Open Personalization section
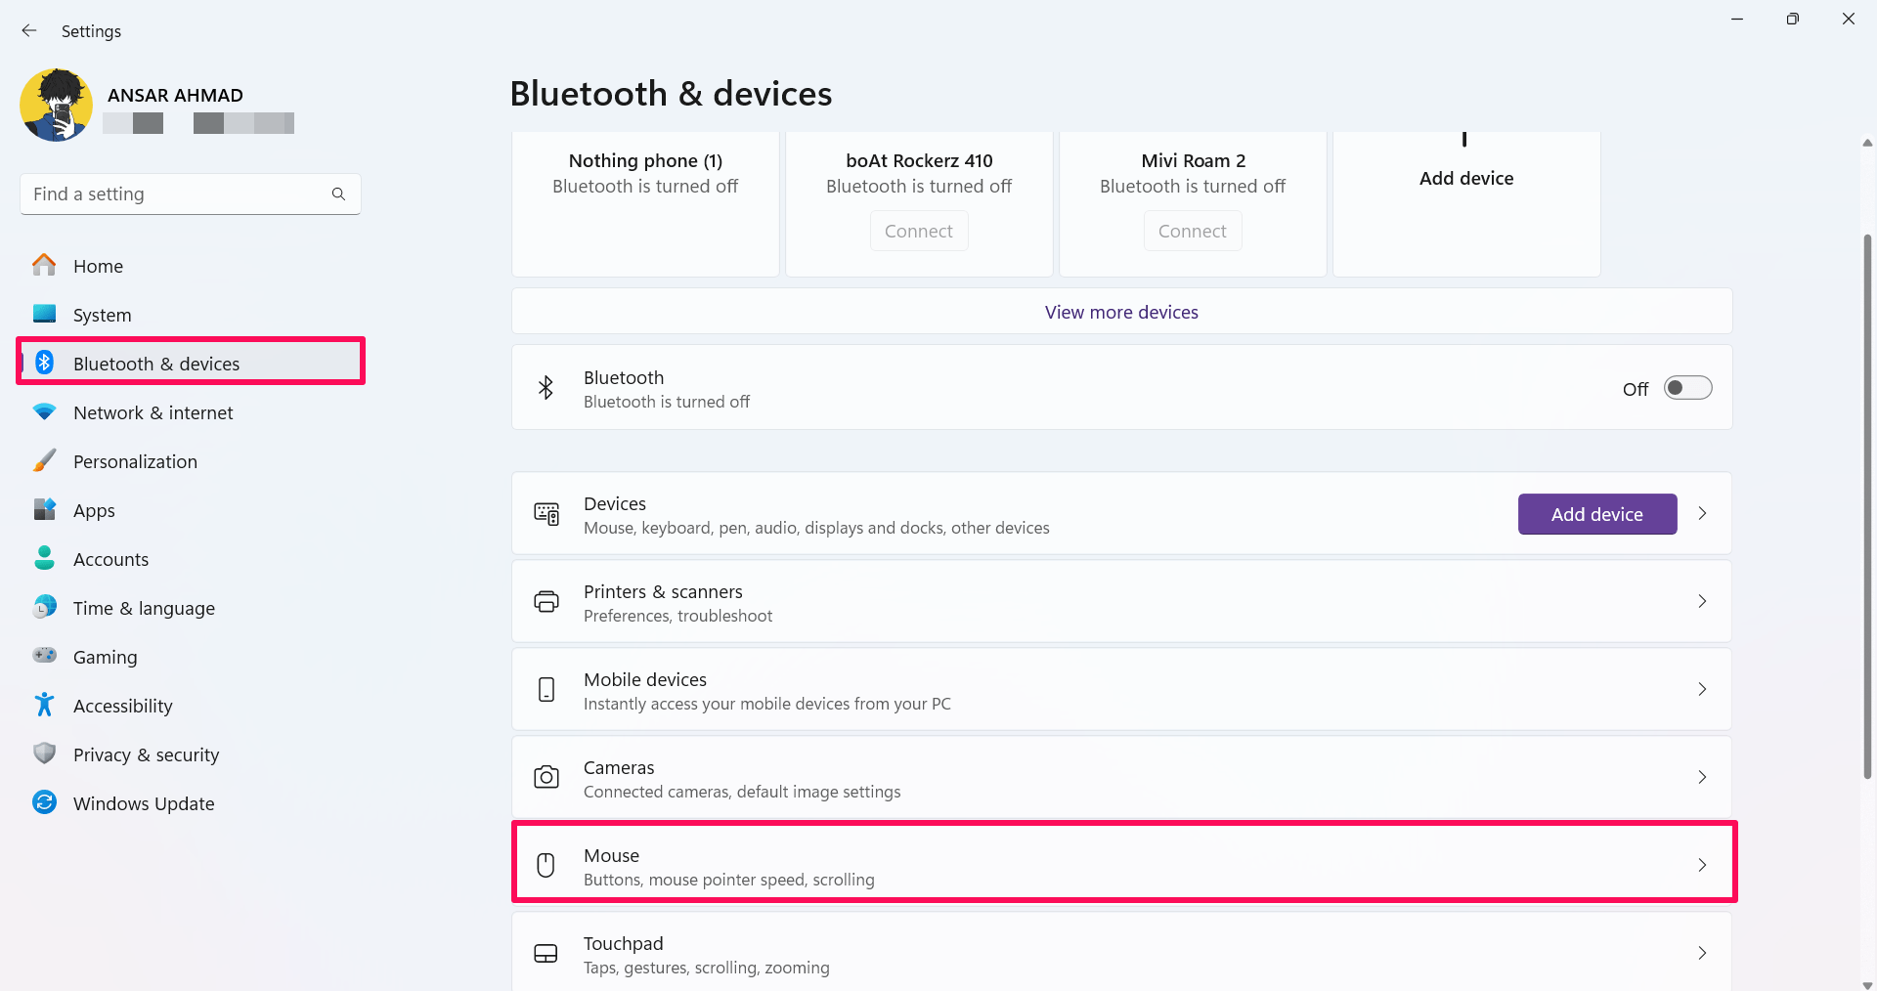Image resolution: width=1877 pixels, height=991 pixels. [x=191, y=461]
